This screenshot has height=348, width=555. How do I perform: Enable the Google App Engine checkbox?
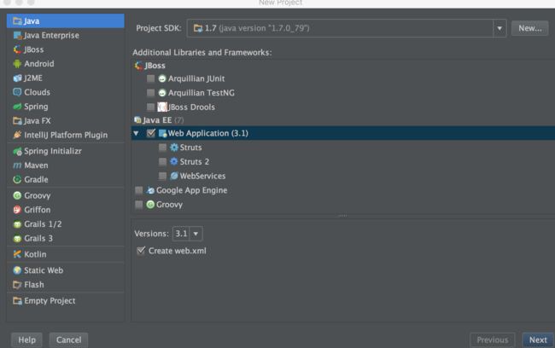[x=139, y=190]
